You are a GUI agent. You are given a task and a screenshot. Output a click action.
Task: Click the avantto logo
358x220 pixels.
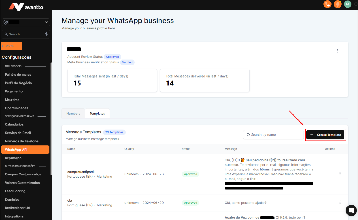click(26, 7)
